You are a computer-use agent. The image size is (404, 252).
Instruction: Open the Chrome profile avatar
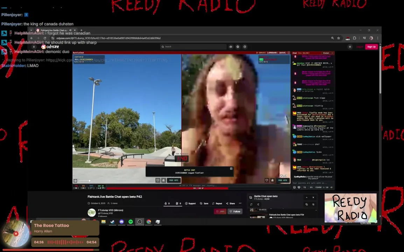tap(371, 38)
